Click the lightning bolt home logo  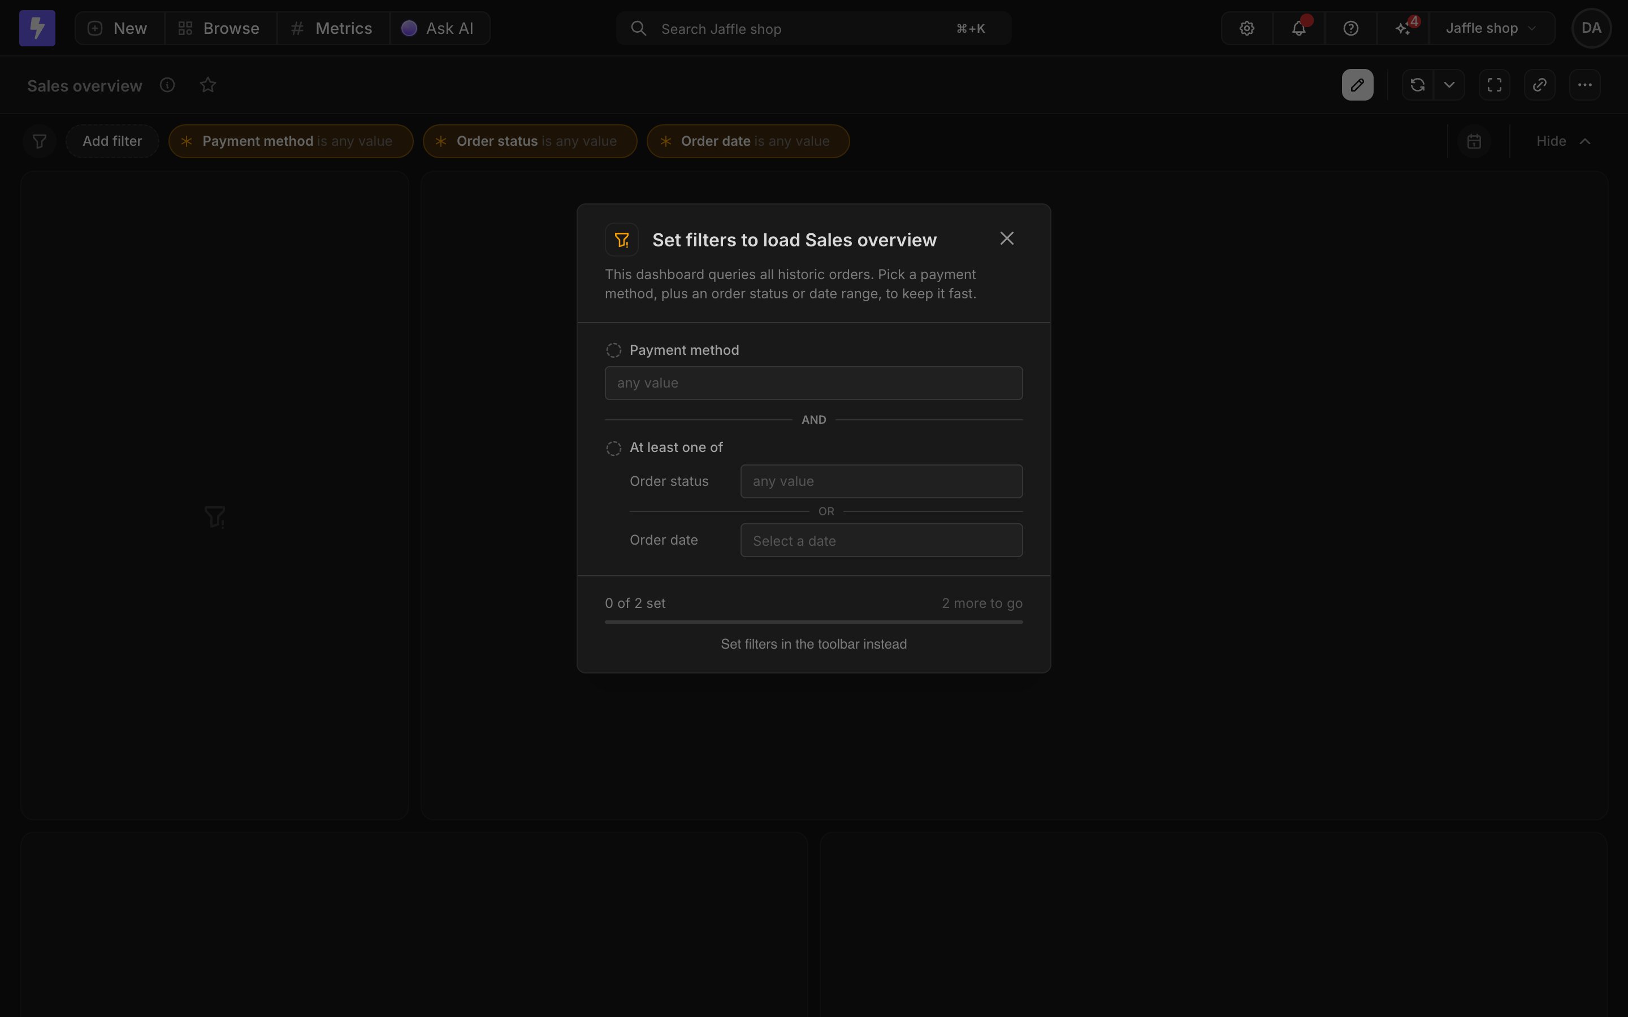point(37,28)
